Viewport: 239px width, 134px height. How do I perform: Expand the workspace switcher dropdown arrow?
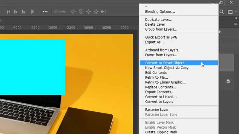coord(236,12)
